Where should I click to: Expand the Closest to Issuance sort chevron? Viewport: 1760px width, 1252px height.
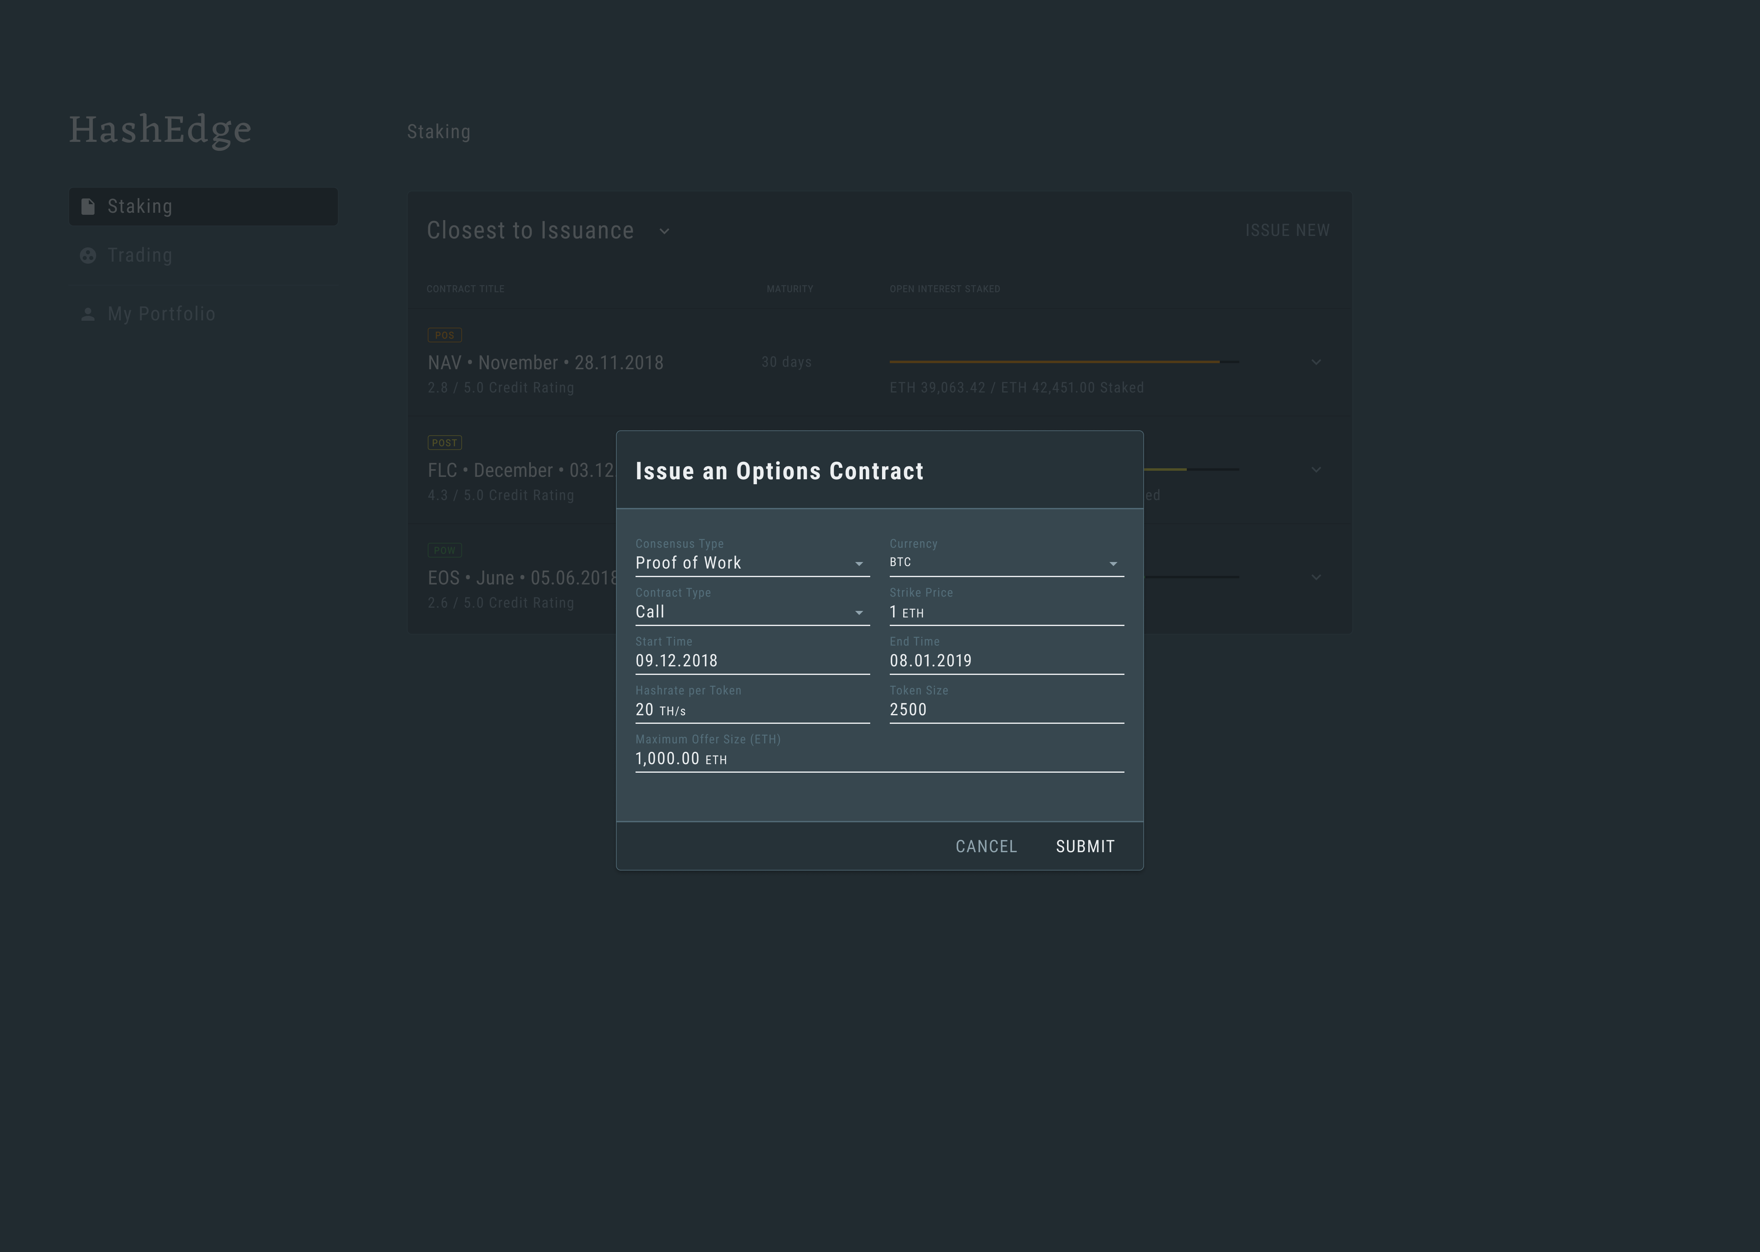(664, 231)
